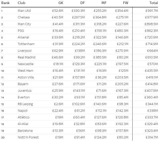Select the Arsenal club name

coord(23,37)
